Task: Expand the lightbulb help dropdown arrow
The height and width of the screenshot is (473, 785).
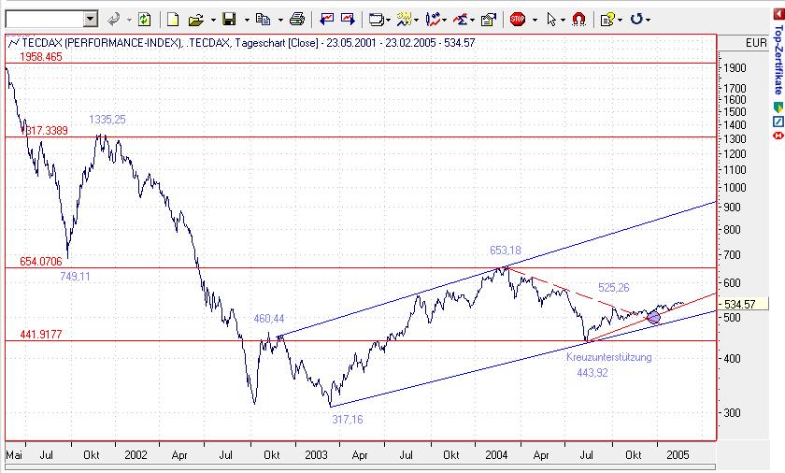Action: (621, 20)
